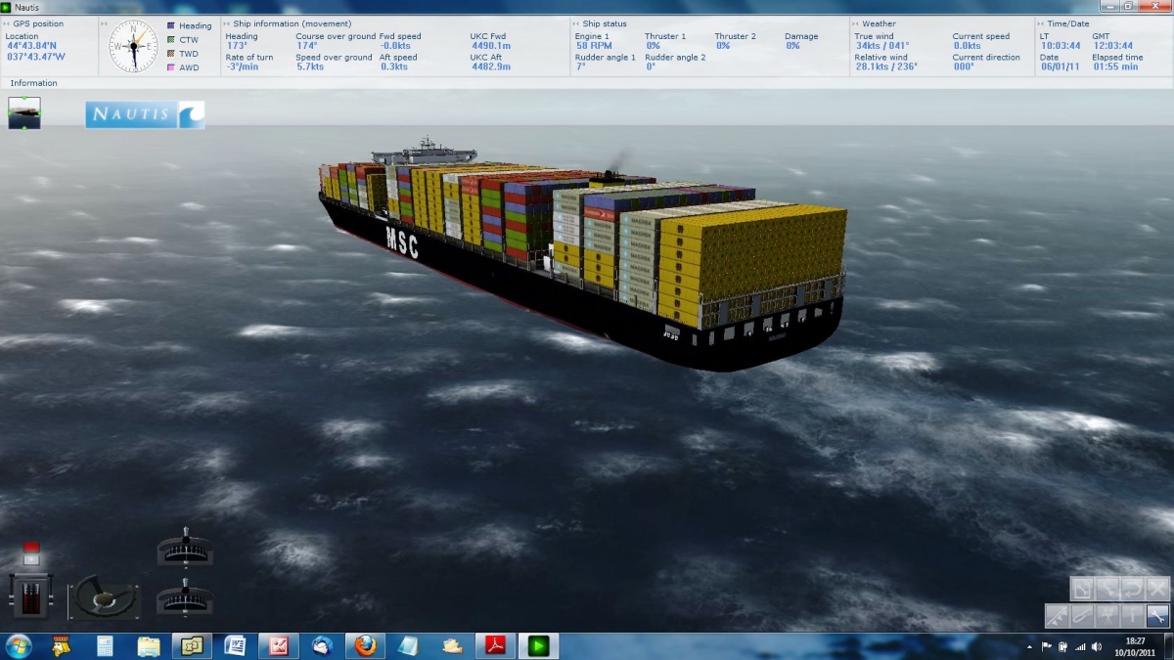1174x660 pixels.
Task: Collapse the Ship information (movement) panel
Action: click(228, 23)
